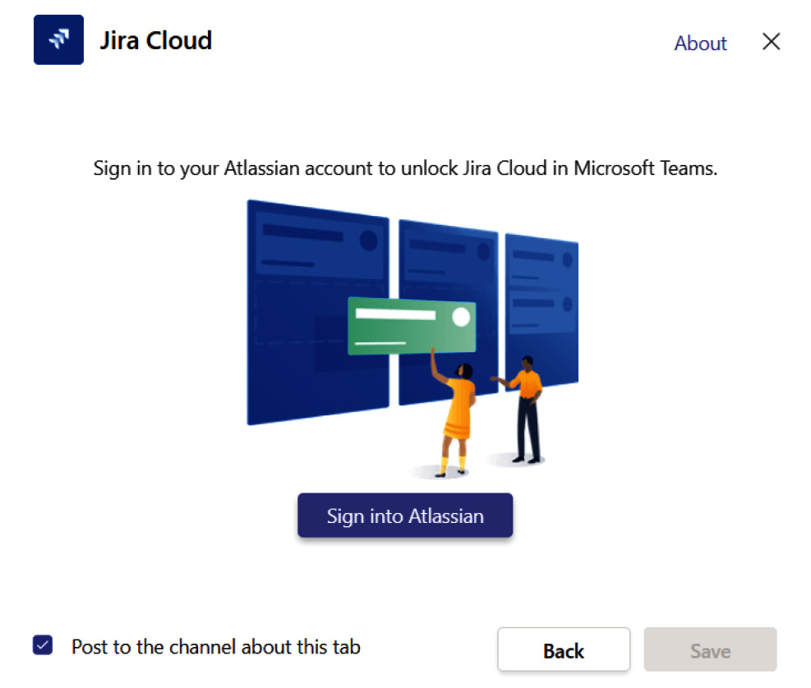Image resolution: width=811 pixels, height=688 pixels.
Task: Click the Save button
Action: click(710, 649)
